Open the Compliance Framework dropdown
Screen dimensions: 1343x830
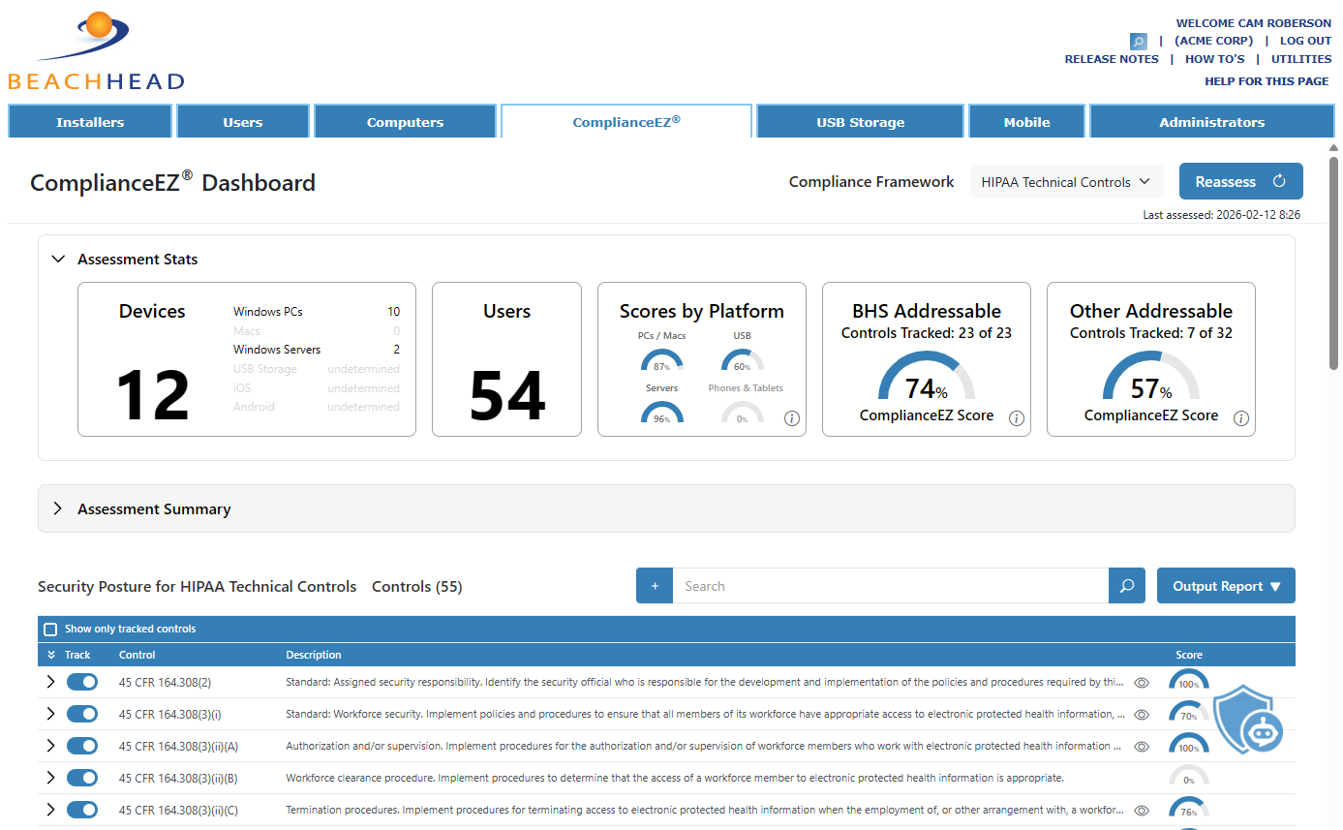click(x=1066, y=181)
